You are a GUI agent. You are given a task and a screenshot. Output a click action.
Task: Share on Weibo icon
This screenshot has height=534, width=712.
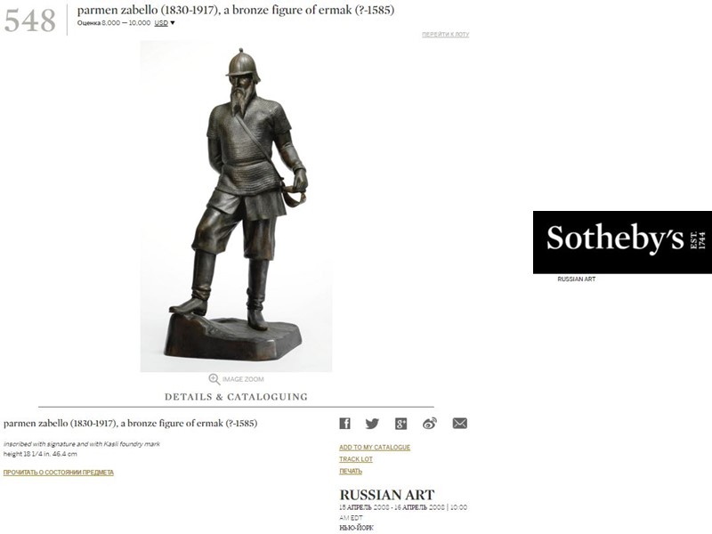pyautogui.click(x=430, y=424)
